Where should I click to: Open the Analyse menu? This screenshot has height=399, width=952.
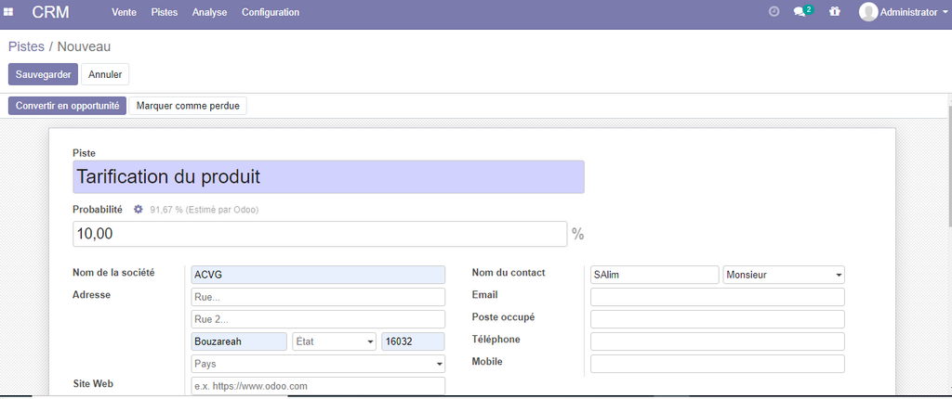(x=210, y=12)
